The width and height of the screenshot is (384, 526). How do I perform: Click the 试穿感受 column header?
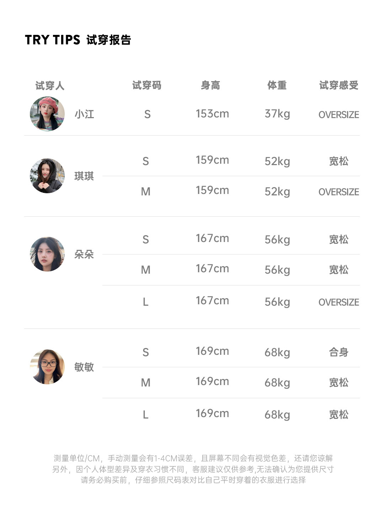pos(338,85)
